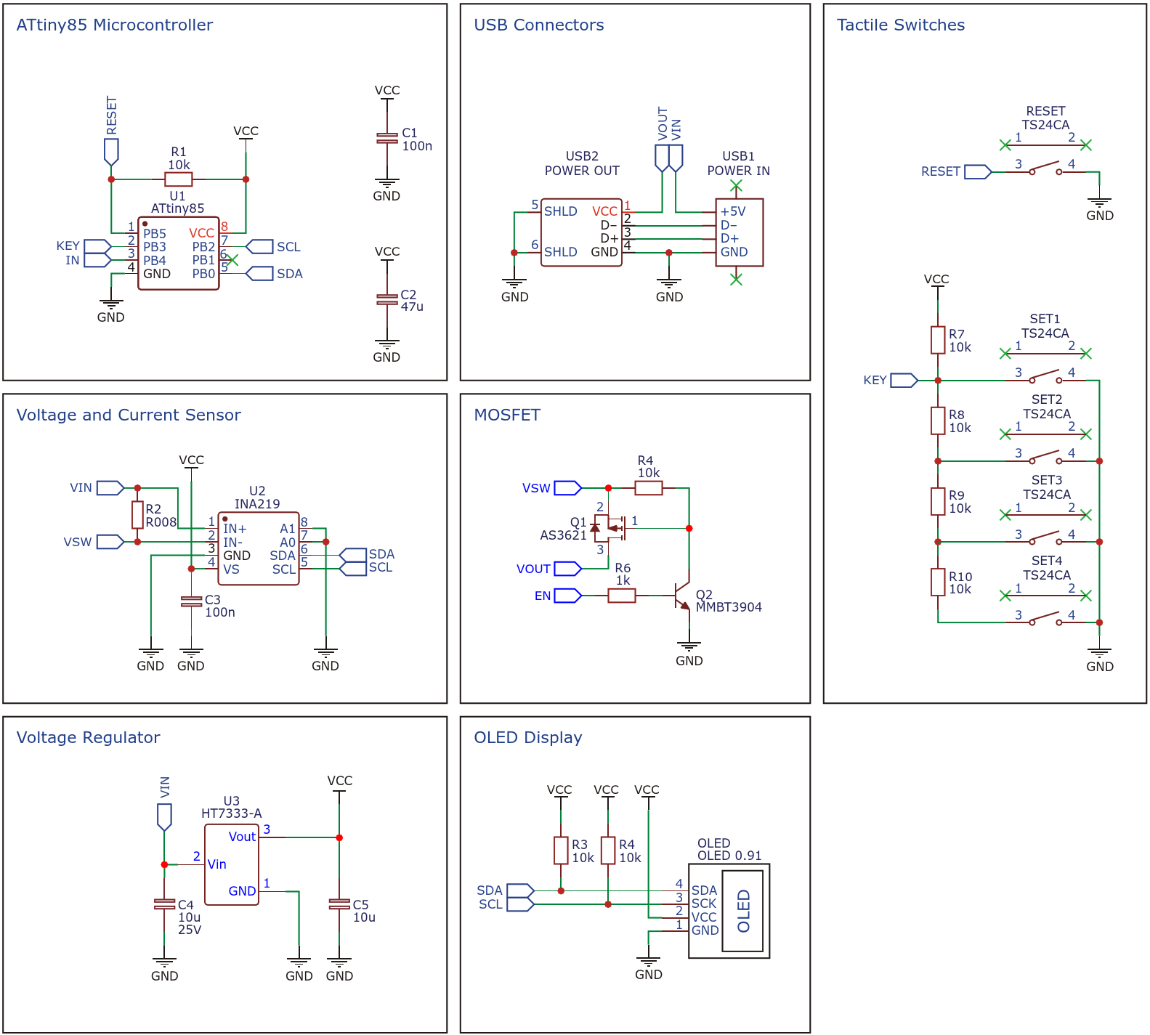The image size is (1150, 1035).
Task: Click the 'ATtiny85 Microcontroller' section title
Action: [x=115, y=25]
